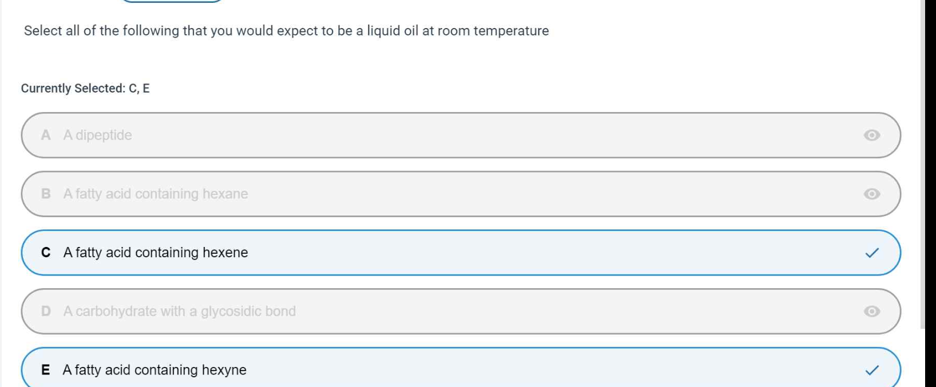Click the letter E option badge

(x=46, y=370)
